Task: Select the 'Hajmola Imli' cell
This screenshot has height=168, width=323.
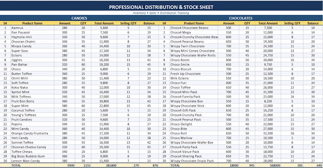Action: point(32,37)
